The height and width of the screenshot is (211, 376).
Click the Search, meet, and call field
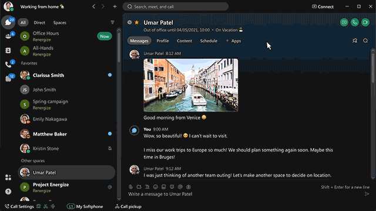click(175, 6)
